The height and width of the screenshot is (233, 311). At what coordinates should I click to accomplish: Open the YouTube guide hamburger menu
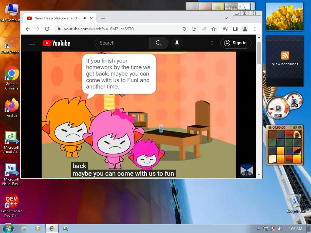click(32, 43)
